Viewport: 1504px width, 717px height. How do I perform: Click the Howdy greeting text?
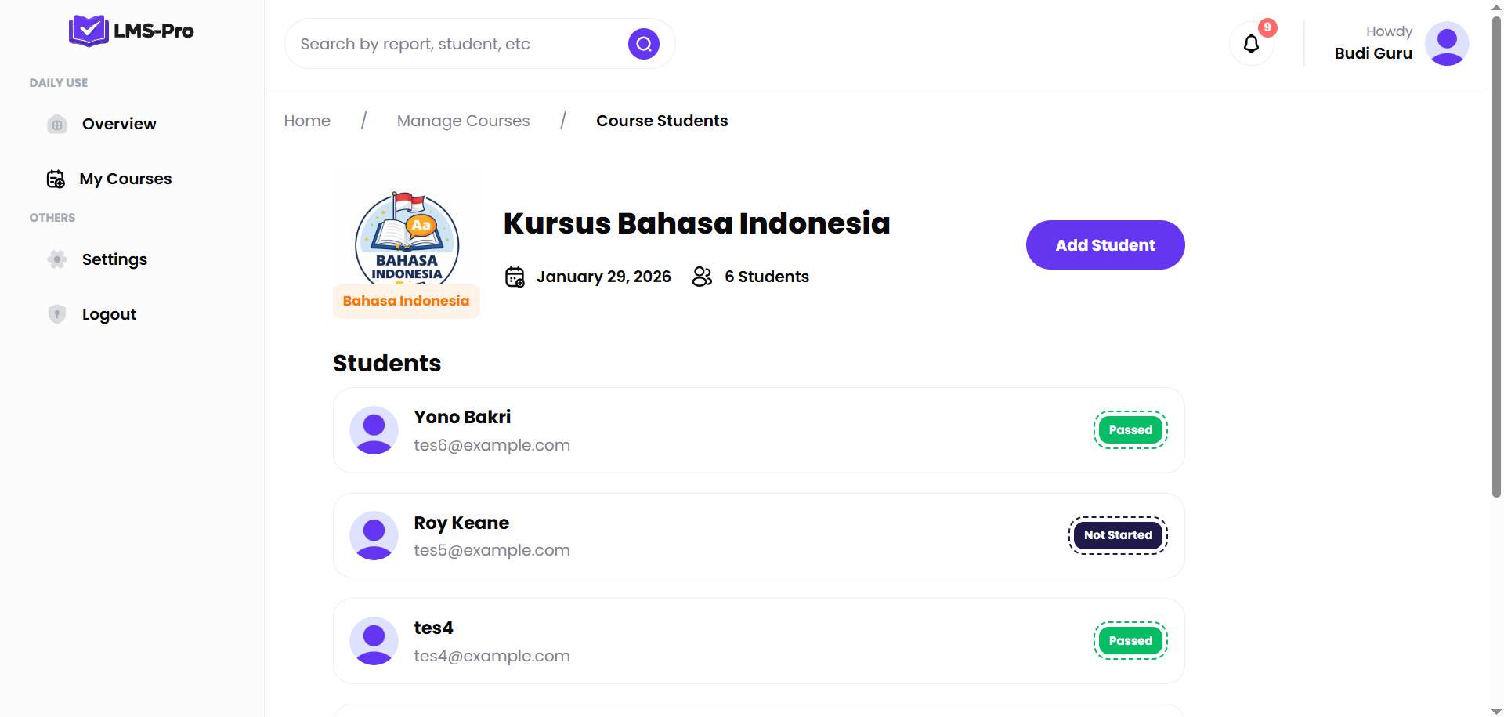click(x=1389, y=31)
